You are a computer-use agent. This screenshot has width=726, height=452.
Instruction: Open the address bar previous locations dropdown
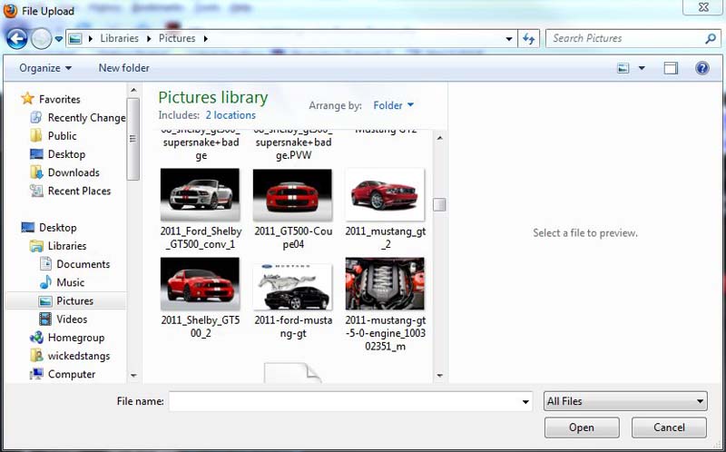click(x=509, y=39)
